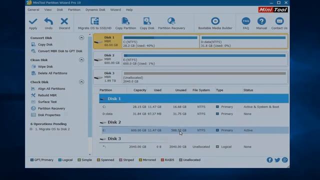This screenshot has height=180, width=320.
Task: Open the FAQ icon
Action: 246,21
